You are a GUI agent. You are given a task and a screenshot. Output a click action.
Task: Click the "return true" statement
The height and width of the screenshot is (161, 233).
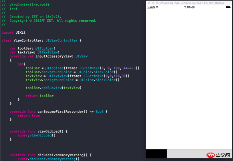tap(29, 115)
